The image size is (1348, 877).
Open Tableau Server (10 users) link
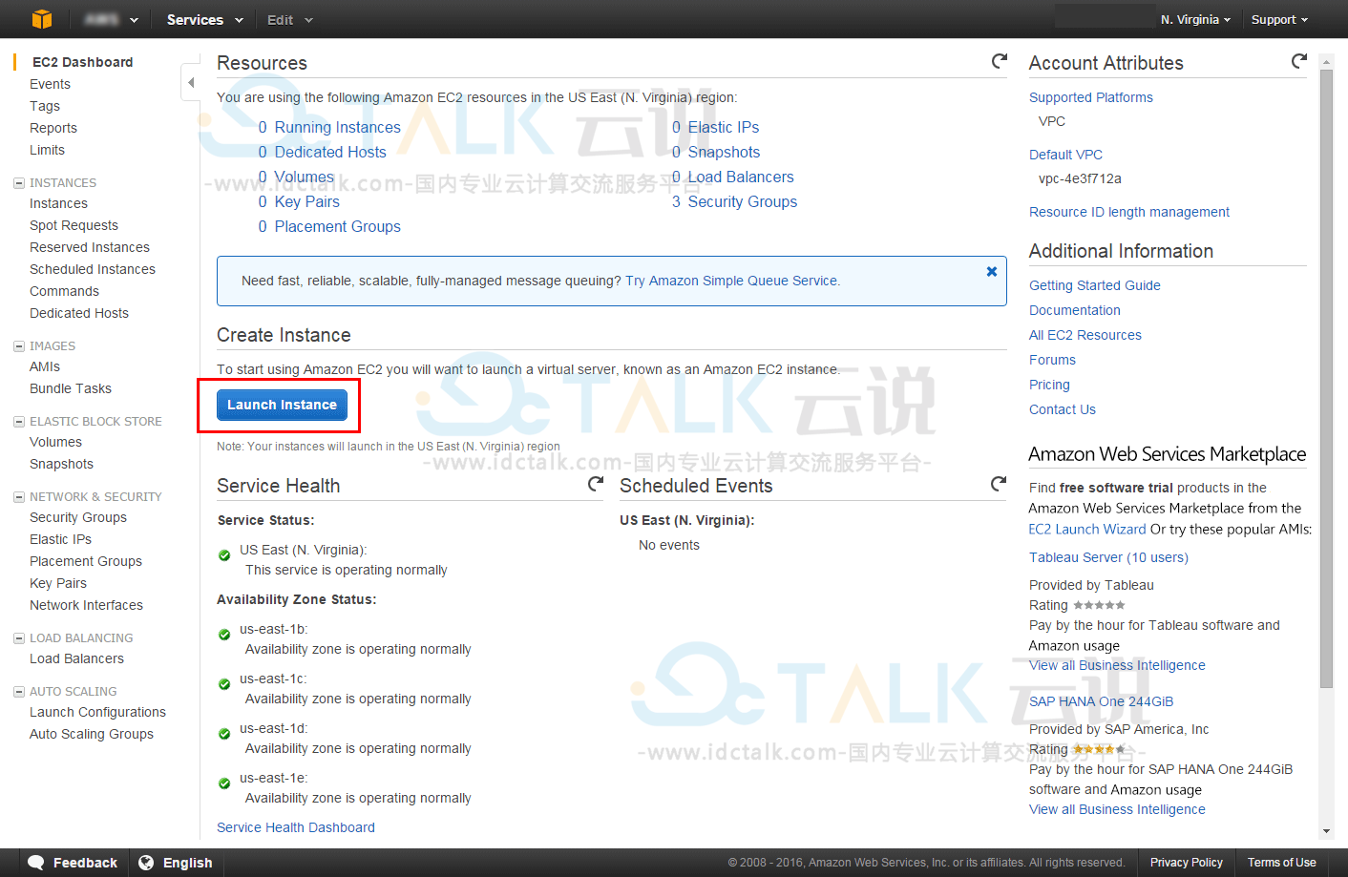[x=1108, y=557]
